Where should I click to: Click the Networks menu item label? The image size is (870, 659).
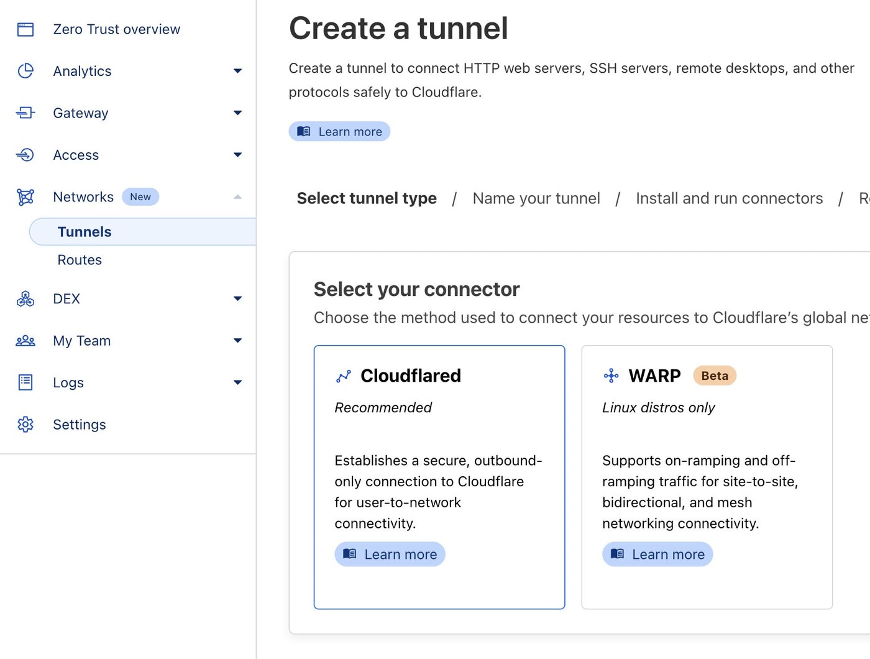83,197
